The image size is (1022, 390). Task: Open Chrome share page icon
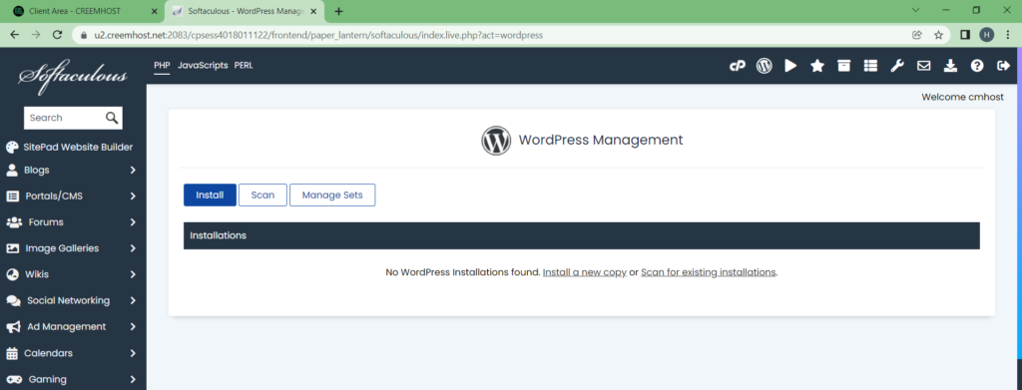click(x=917, y=35)
